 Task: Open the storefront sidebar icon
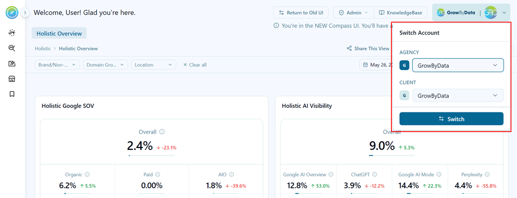point(12,79)
